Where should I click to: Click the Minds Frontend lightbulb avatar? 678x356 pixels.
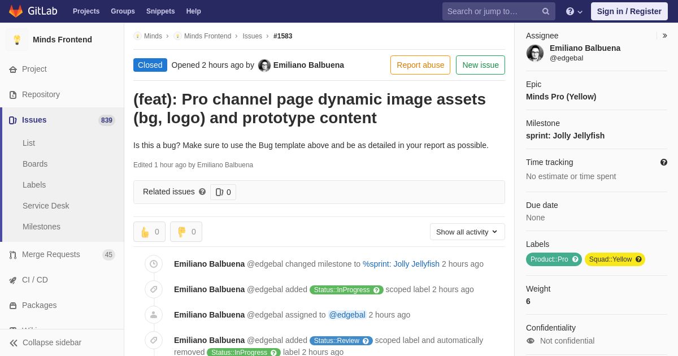pyautogui.click(x=17, y=40)
